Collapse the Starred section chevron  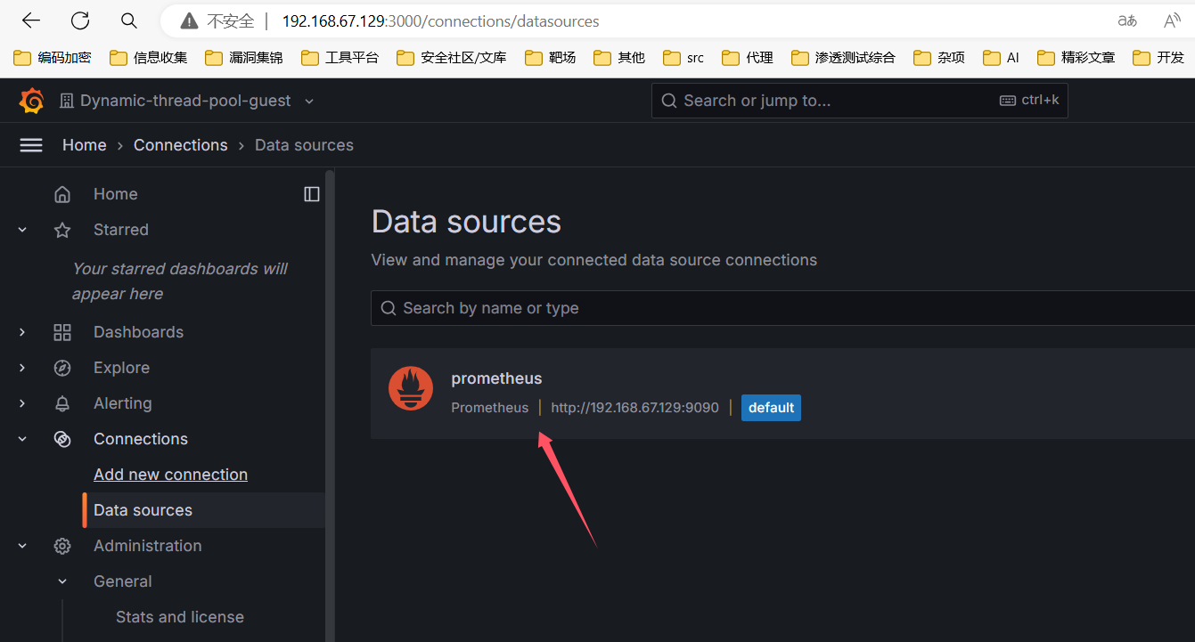[22, 230]
